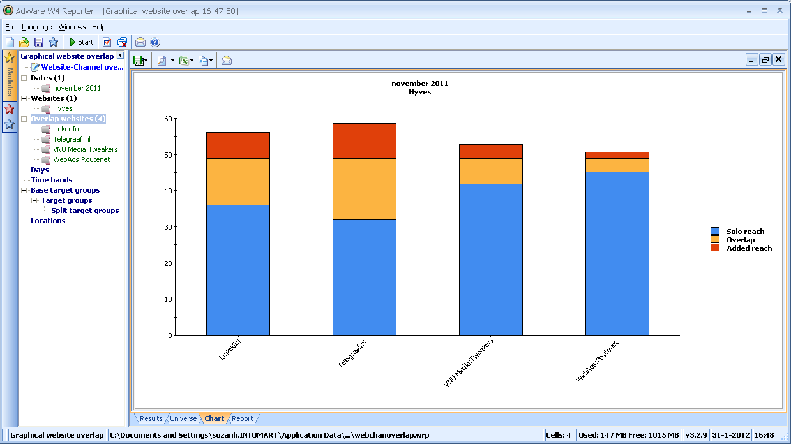Image resolution: width=791 pixels, height=444 pixels.
Task: Open the Locations tree item
Action: [48, 221]
